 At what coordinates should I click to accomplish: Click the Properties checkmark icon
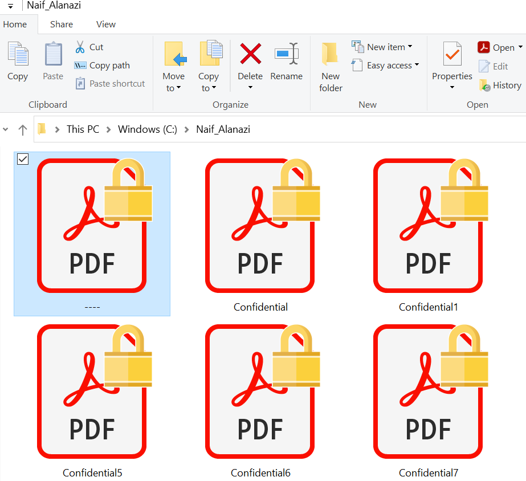[452, 54]
